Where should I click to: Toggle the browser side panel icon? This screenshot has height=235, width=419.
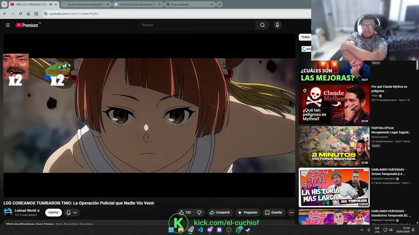pyautogui.click(x=36, y=14)
